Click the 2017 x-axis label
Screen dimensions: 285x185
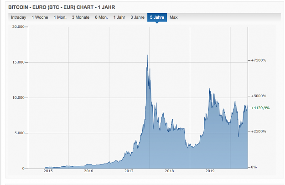[129, 171]
